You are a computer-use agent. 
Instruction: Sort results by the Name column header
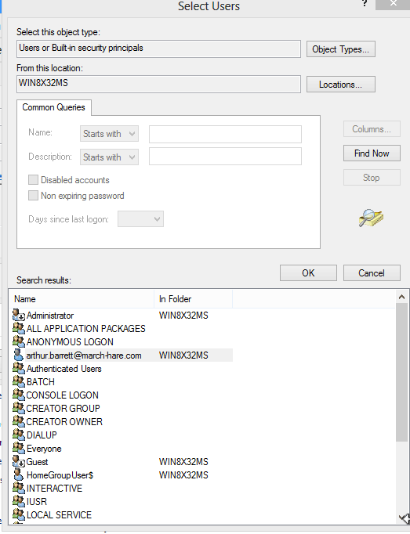tap(82, 299)
